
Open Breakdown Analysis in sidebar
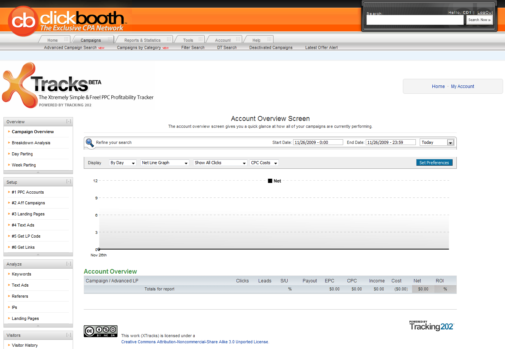(x=31, y=143)
